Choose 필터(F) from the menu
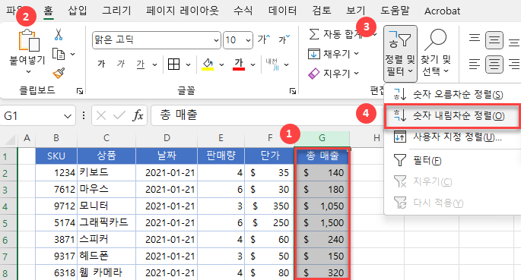 pos(453,161)
